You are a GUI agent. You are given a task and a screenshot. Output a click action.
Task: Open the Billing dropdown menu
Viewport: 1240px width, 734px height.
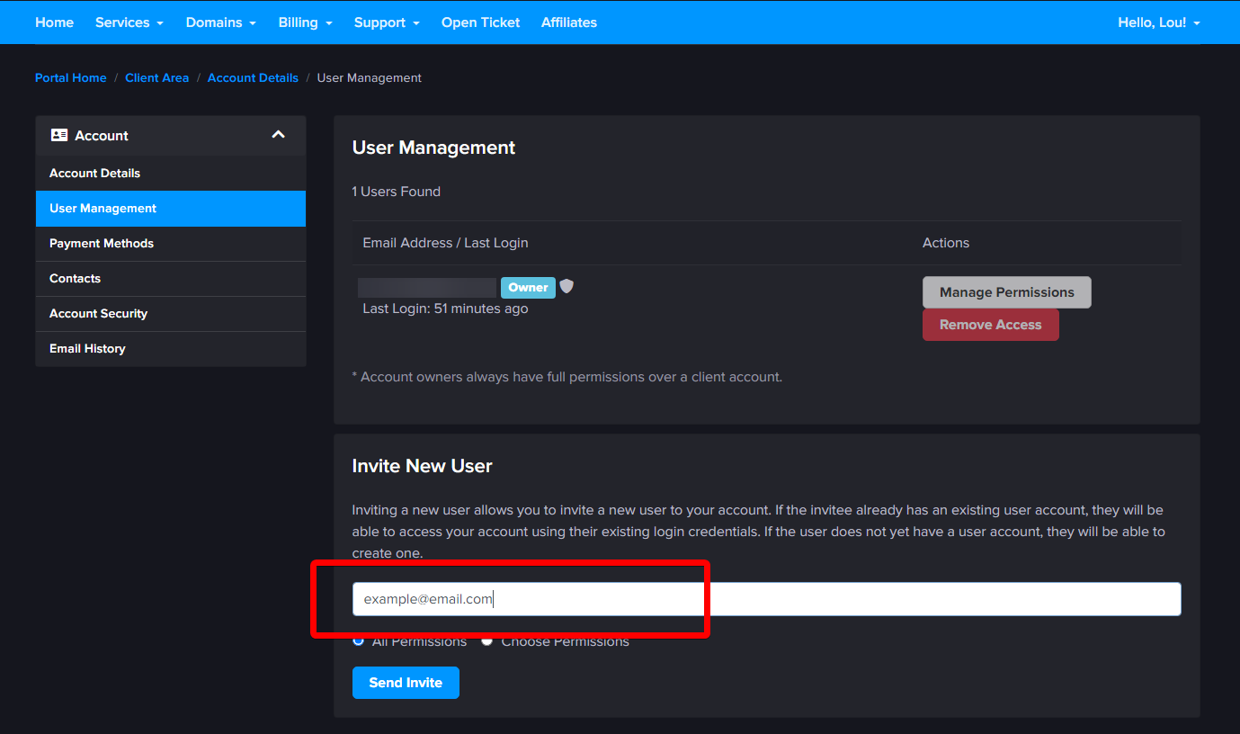click(x=306, y=22)
